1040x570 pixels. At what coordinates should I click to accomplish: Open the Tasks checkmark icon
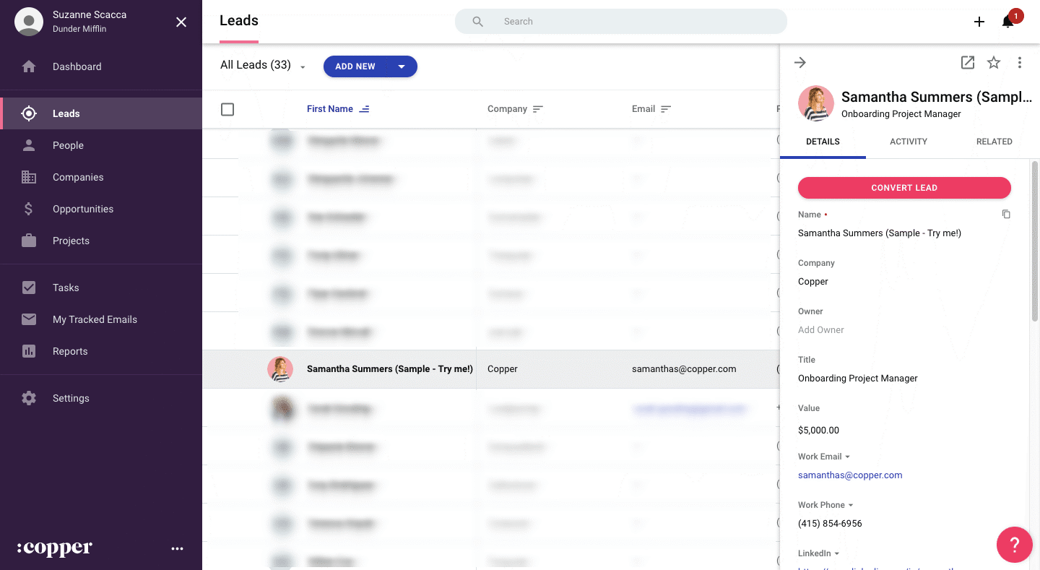pyautogui.click(x=29, y=288)
